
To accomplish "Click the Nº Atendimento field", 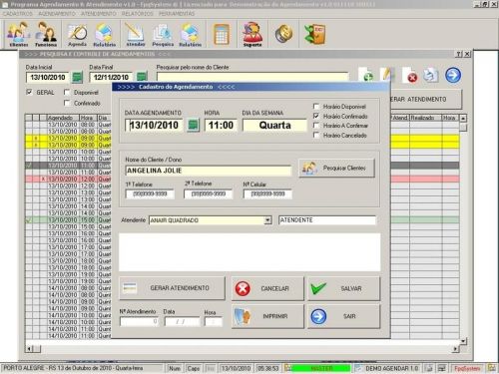I will point(139,321).
